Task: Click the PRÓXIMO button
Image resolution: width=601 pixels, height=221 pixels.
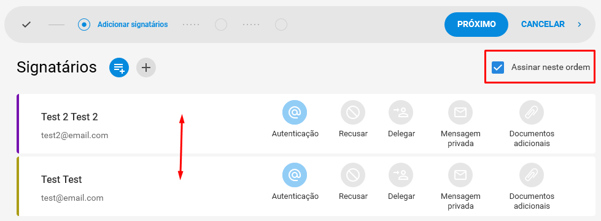Action: click(x=476, y=25)
